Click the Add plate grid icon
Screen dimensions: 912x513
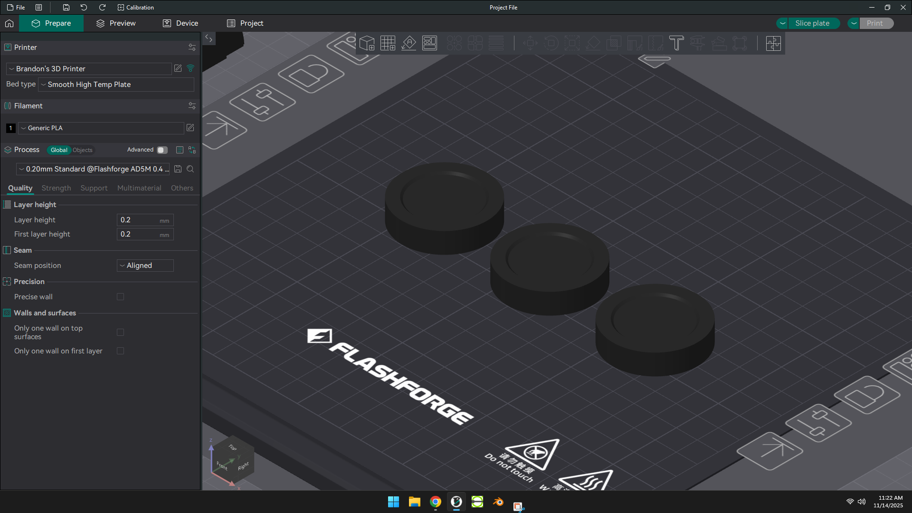(388, 43)
